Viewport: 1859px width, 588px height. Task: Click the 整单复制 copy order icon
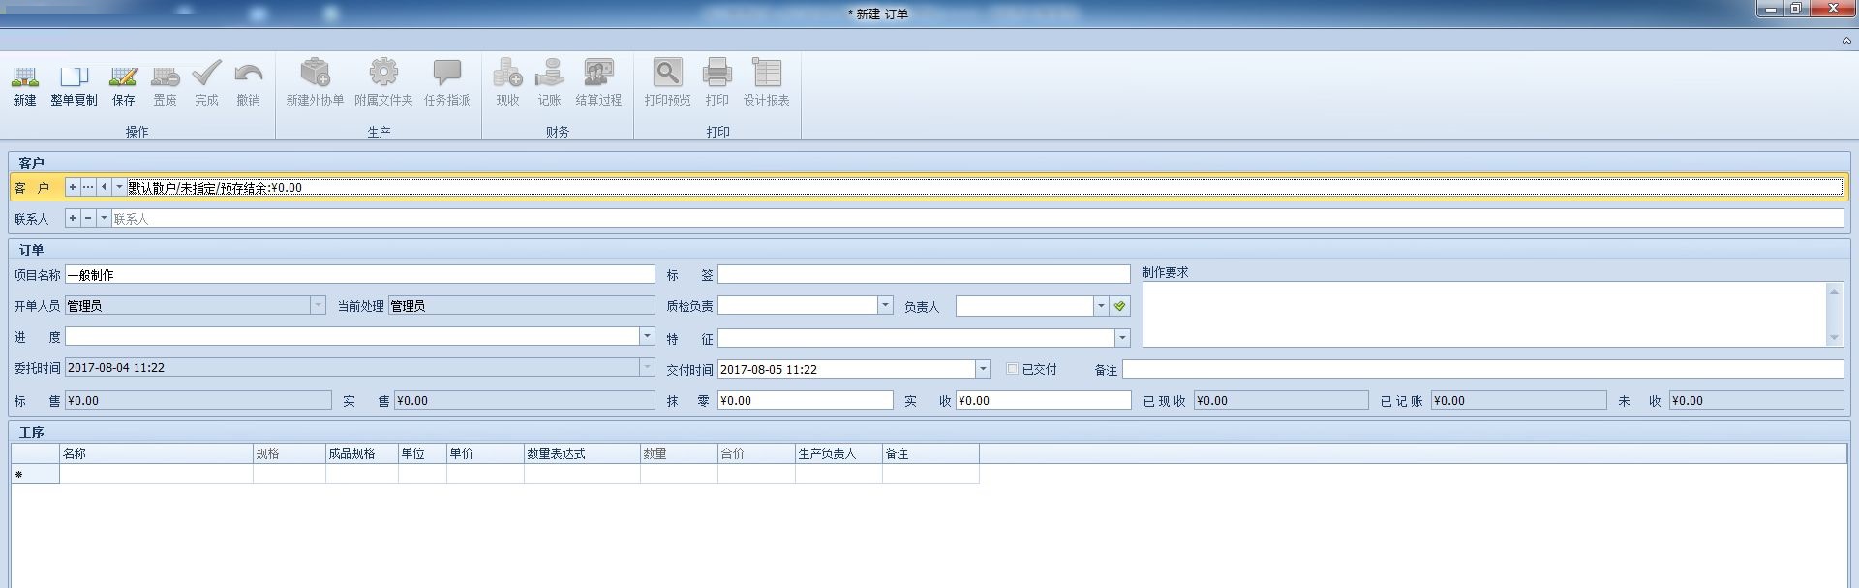tap(74, 75)
